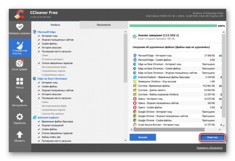This screenshot has height=161, width=235.
Task: Click icon of Edge на базе Chromium - Интернет-кэш result
Action: point(135,64)
